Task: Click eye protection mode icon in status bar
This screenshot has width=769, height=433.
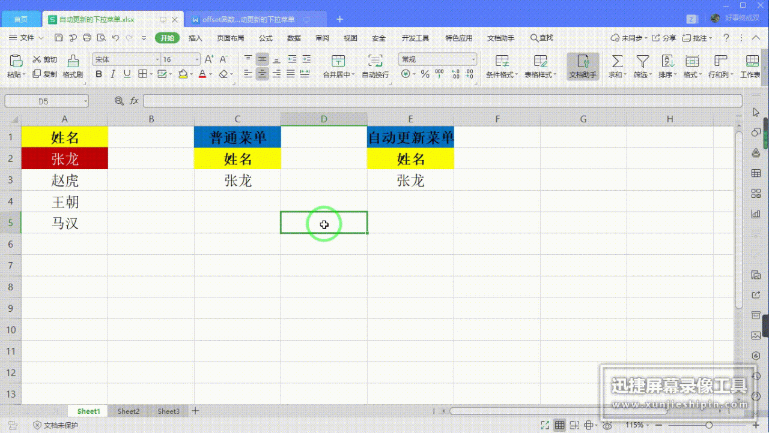Action: pyautogui.click(x=607, y=425)
